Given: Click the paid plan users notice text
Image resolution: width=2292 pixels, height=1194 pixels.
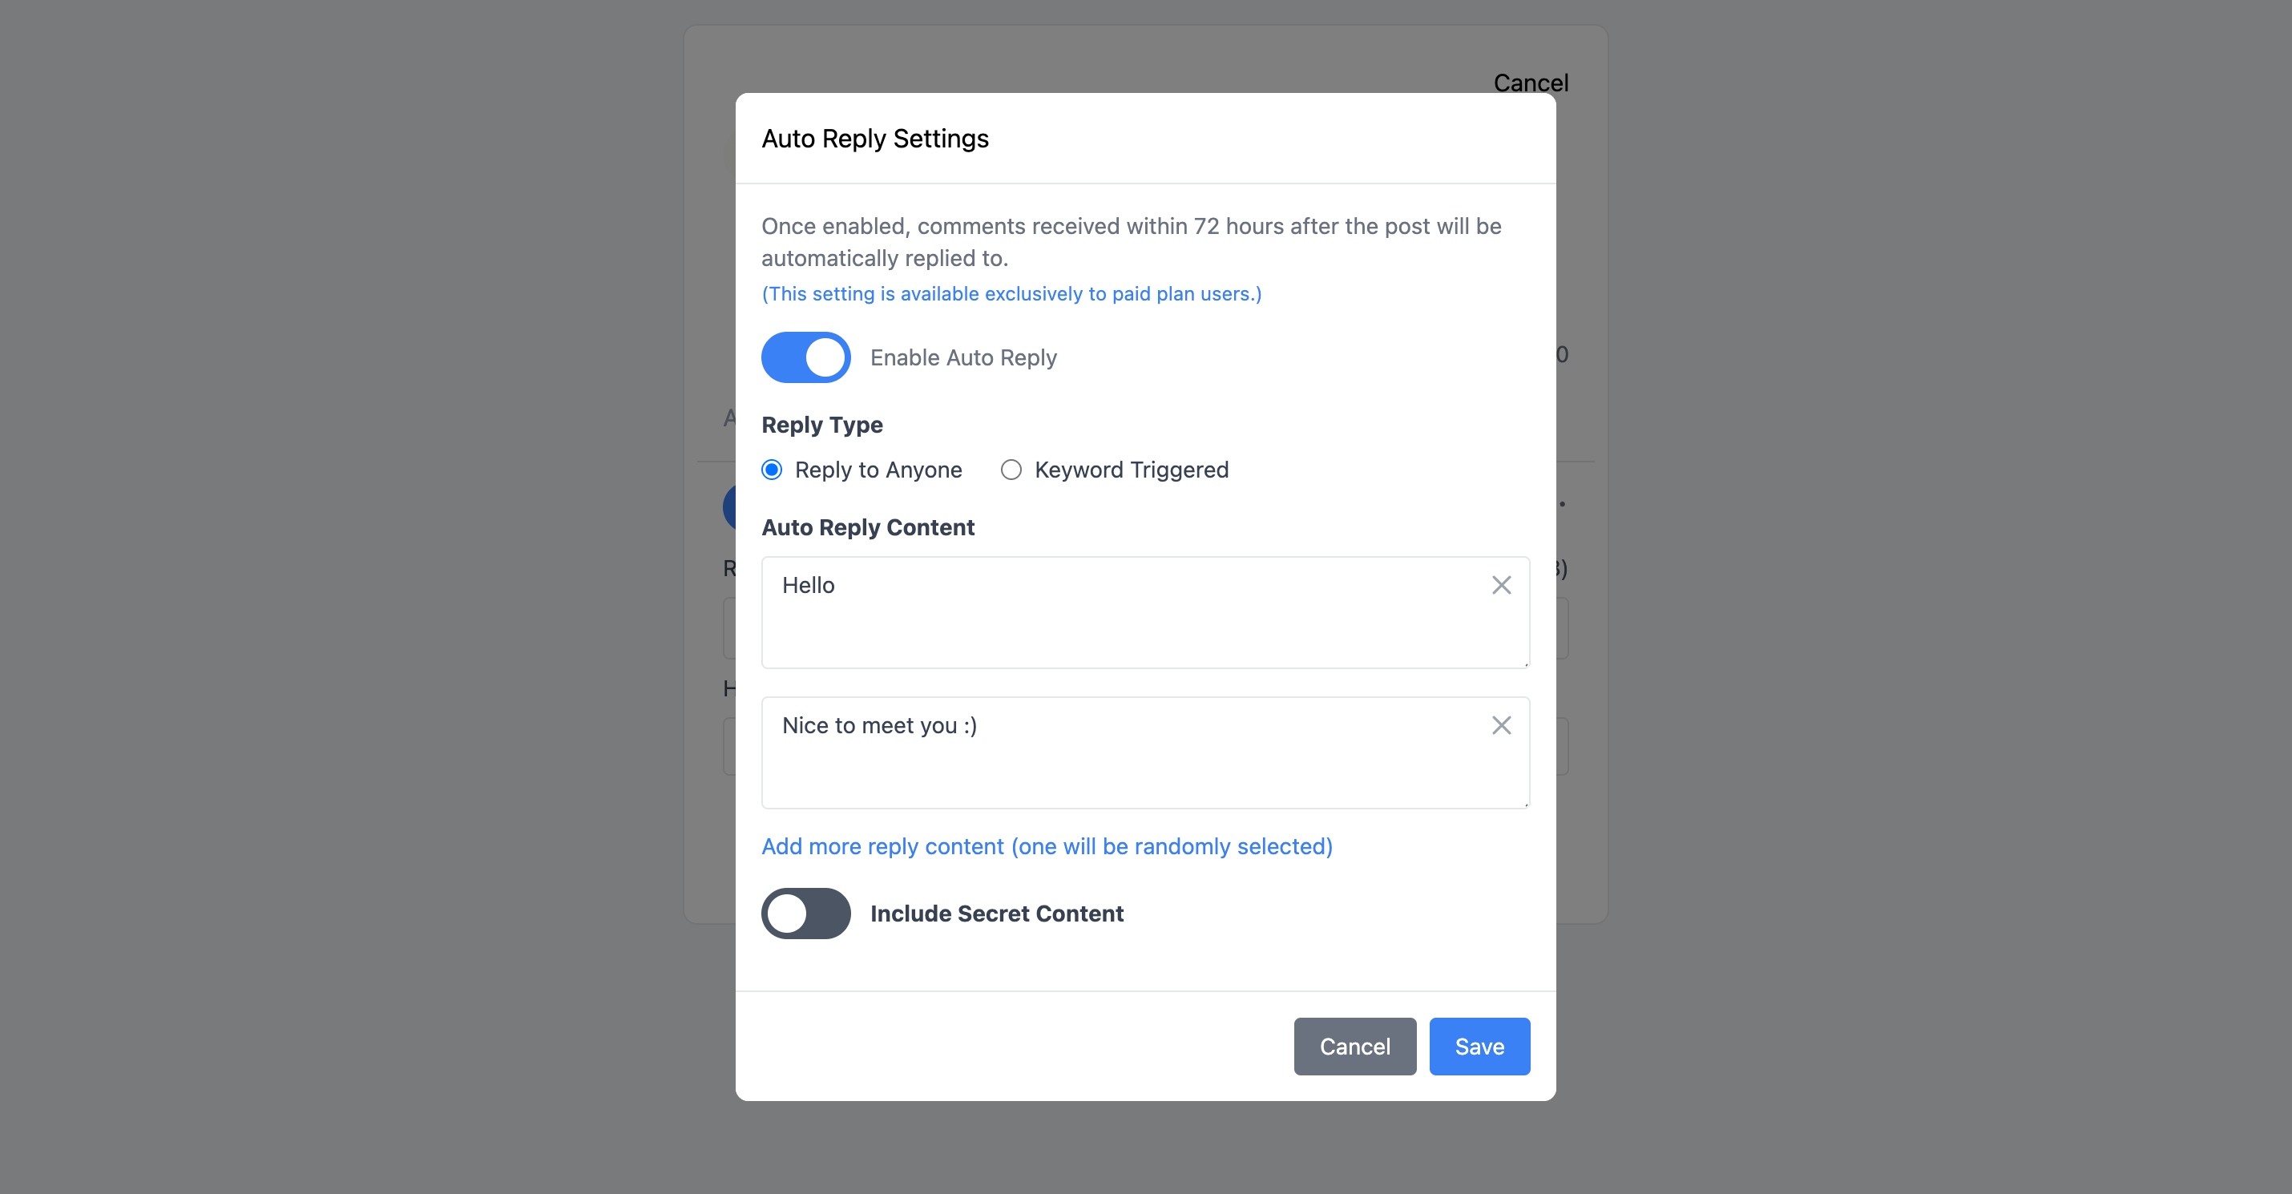Looking at the screenshot, I should tap(1011, 293).
